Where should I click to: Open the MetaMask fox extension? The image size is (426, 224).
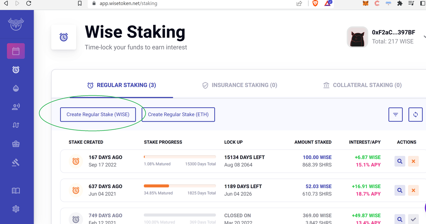365,3
